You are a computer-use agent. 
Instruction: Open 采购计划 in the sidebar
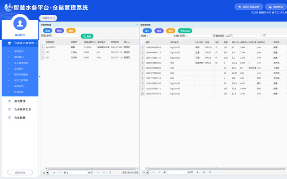[x=19, y=86]
